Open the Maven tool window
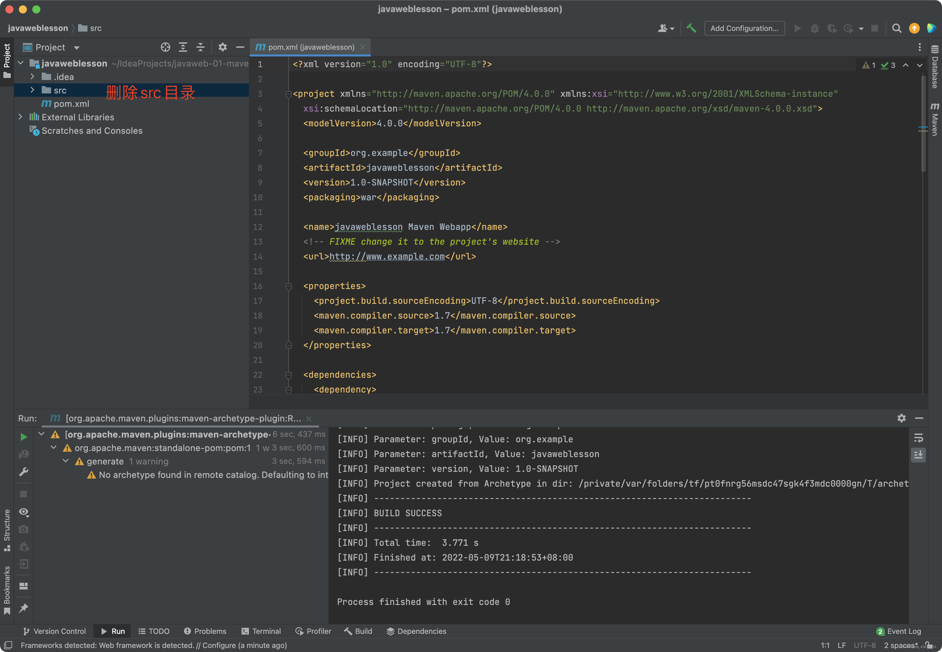 935,119
